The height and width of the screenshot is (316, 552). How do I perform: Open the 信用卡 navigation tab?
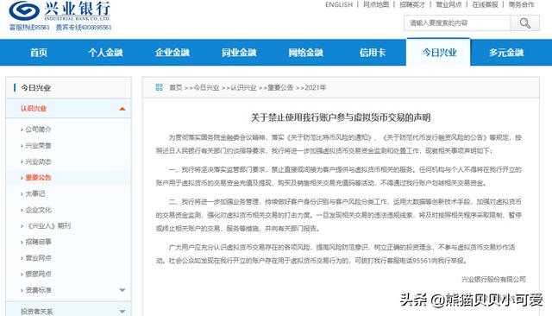(373, 53)
